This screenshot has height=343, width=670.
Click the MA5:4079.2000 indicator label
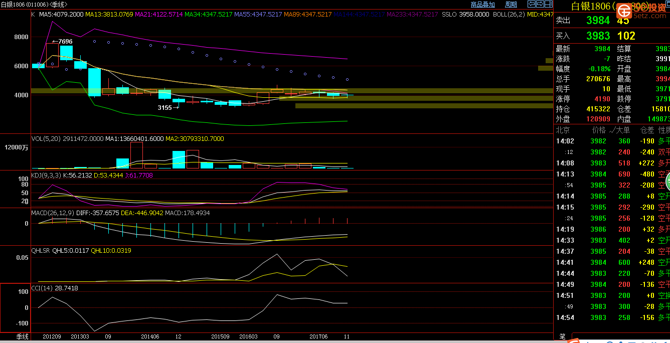click(x=61, y=15)
